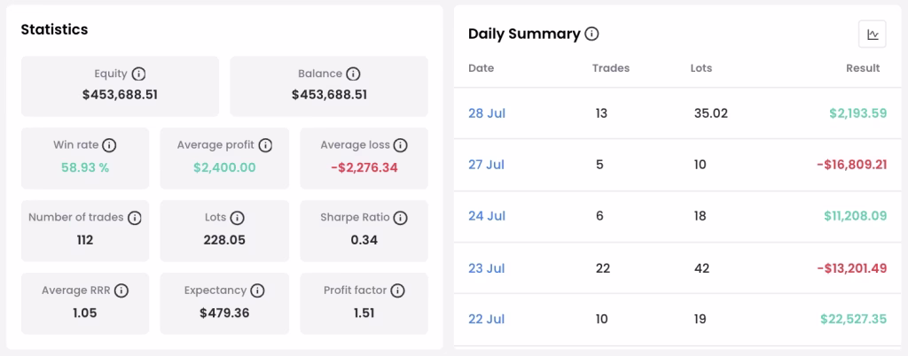Click the Average RRR info icon
Image resolution: width=908 pixels, height=356 pixels.
[x=121, y=290]
